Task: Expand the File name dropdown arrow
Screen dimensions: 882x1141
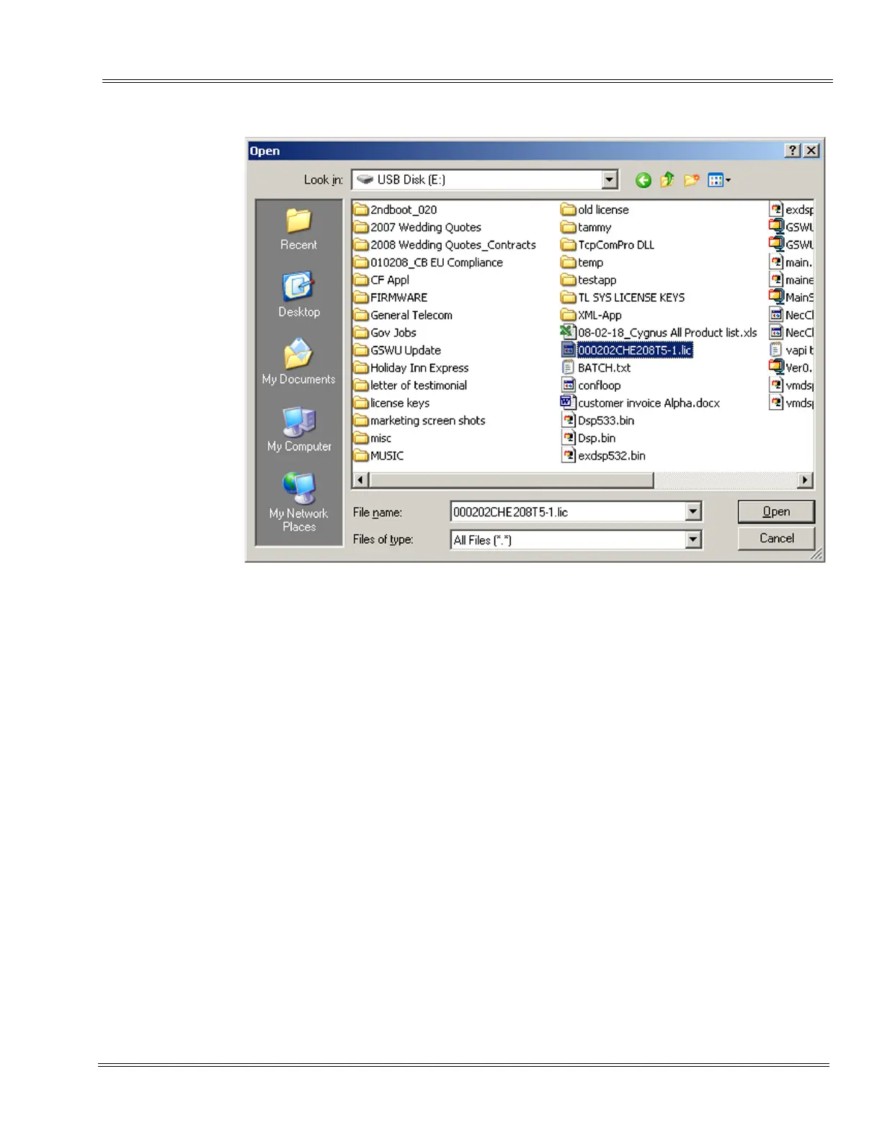Action: pyautogui.click(x=693, y=512)
